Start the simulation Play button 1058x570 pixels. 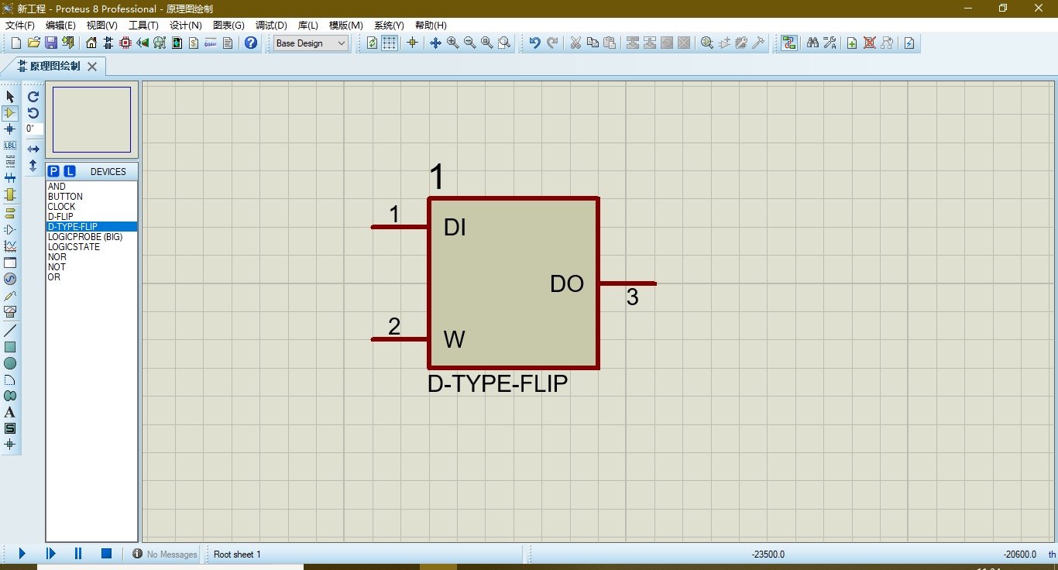tap(22, 554)
